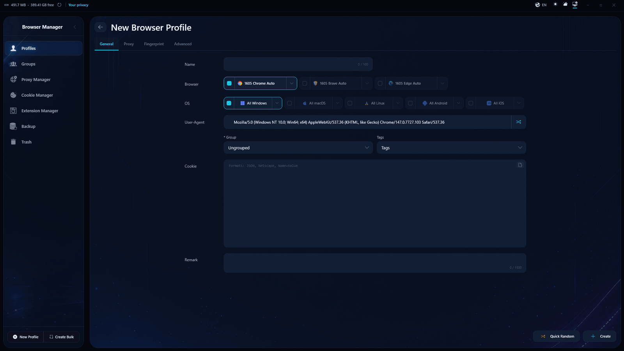Open the Tags dropdown
Viewport: 624px width, 351px height.
tap(451, 148)
